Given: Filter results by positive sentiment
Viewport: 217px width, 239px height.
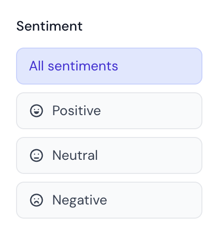Looking at the screenshot, I should click(x=109, y=111).
